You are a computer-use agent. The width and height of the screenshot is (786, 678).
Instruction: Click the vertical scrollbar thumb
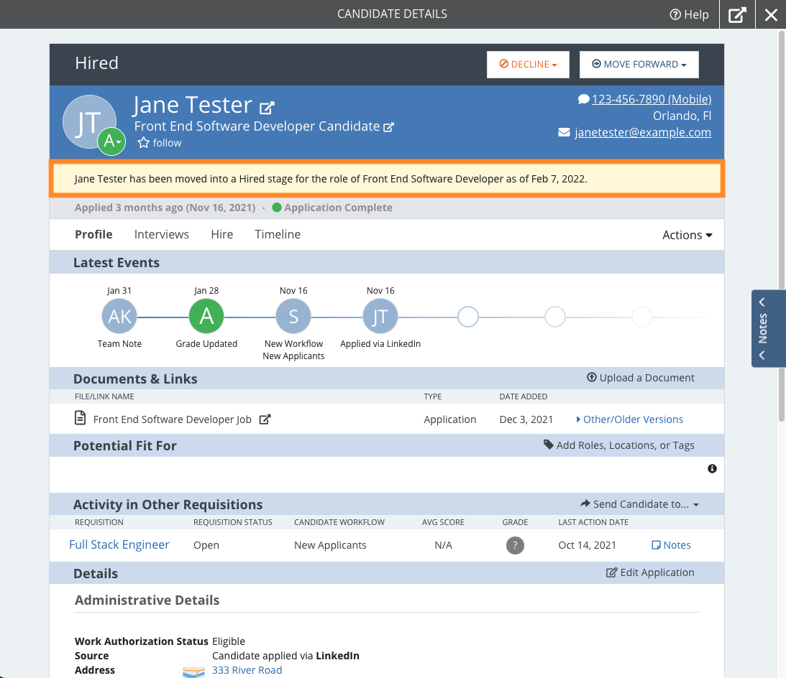[x=781, y=226]
